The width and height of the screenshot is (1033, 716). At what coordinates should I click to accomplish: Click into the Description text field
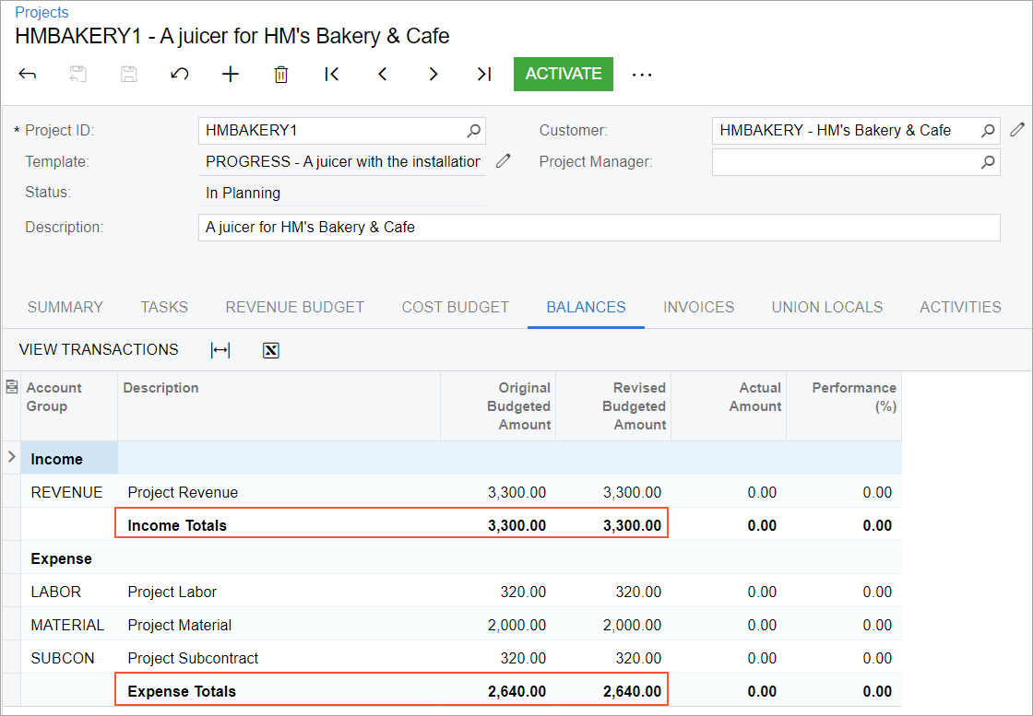click(599, 228)
